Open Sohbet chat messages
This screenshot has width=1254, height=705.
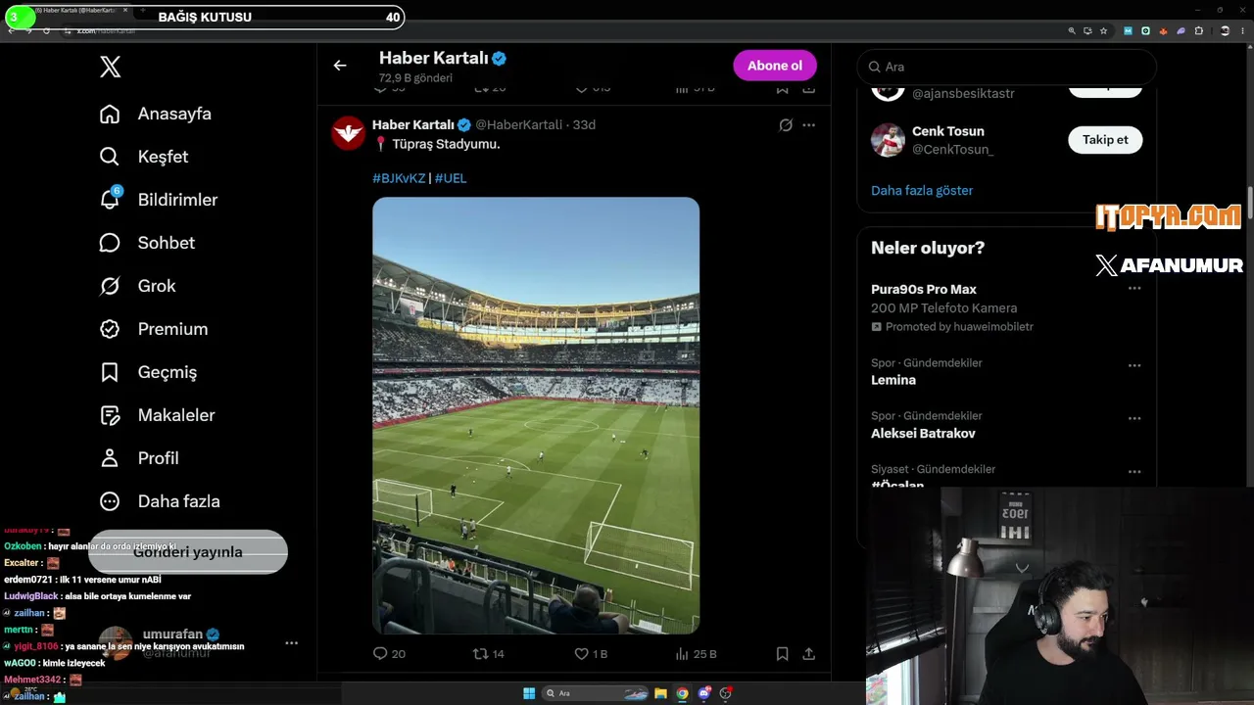click(147, 243)
